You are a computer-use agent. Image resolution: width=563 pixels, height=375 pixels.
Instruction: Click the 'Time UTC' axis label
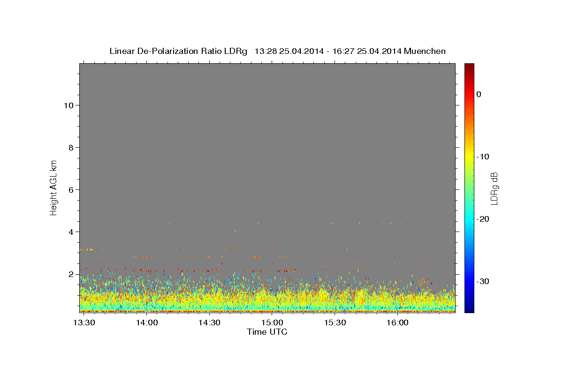(x=267, y=332)
